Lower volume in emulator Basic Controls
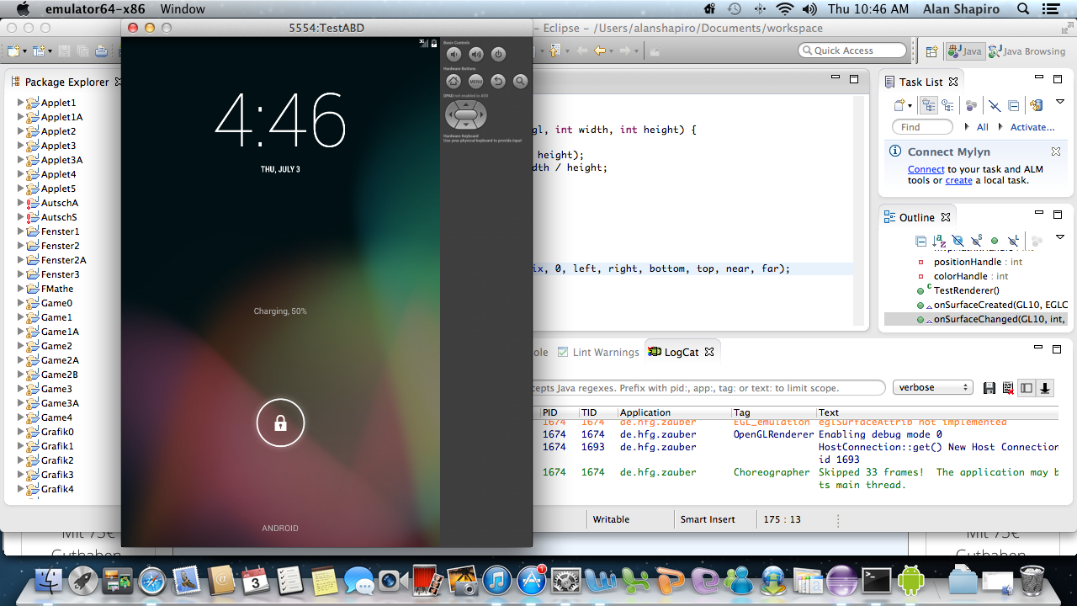Image resolution: width=1077 pixels, height=606 pixels. (x=454, y=55)
